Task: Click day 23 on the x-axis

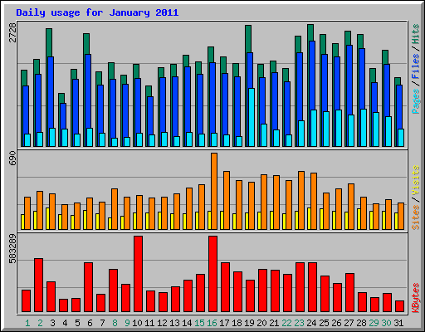Action: coord(299,323)
